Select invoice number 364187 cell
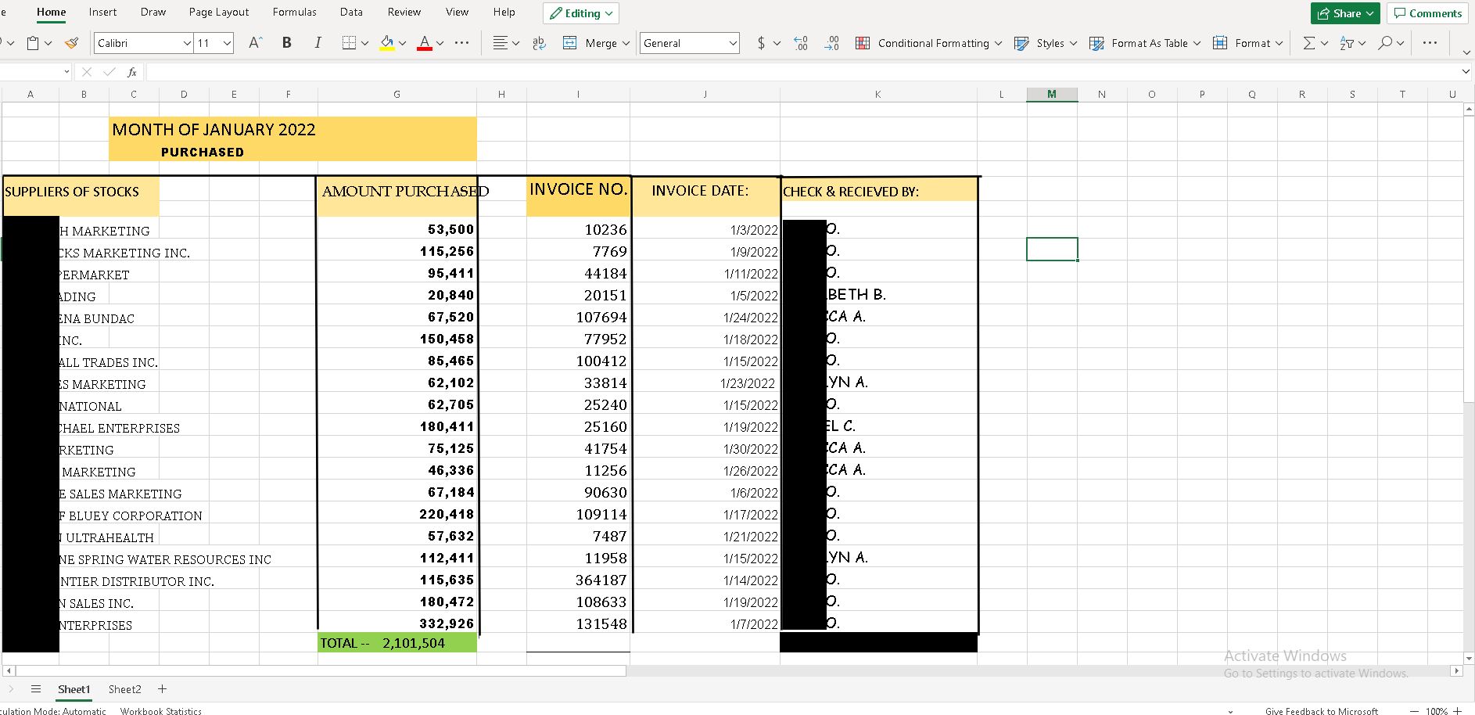 (x=578, y=580)
